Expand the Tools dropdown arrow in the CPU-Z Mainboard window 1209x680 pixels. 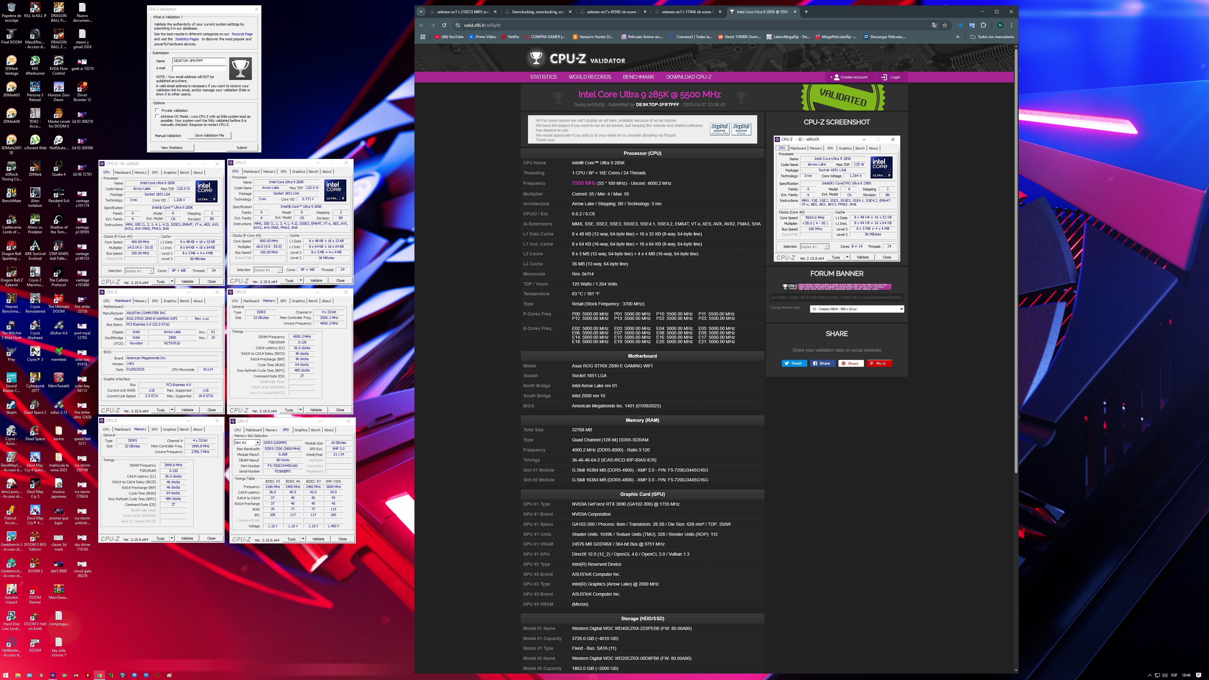[x=172, y=410]
